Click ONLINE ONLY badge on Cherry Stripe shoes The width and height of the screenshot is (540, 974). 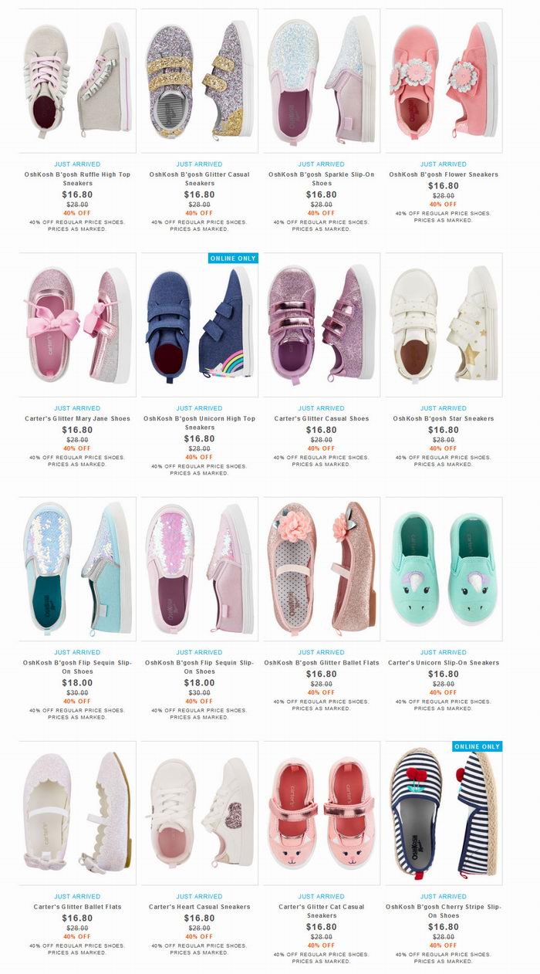(477, 746)
